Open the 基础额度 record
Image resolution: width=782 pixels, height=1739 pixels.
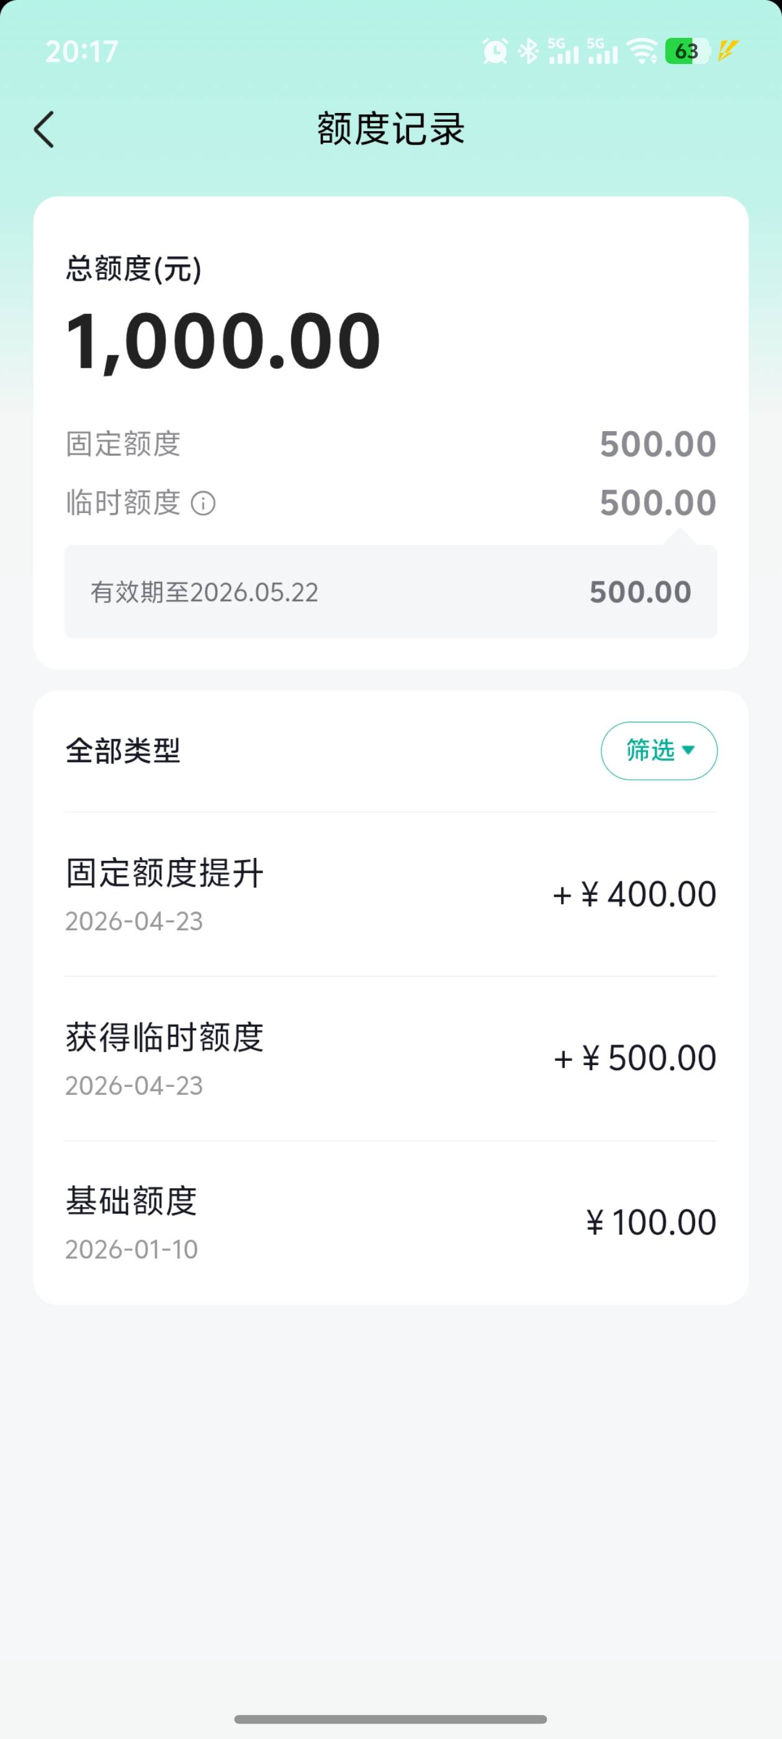click(x=390, y=1222)
